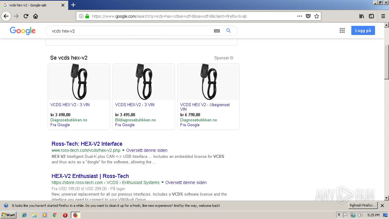The width and height of the screenshot is (389, 219).
Task: Open VCDS HEX-V2 - 3 VIN product image
Action: [x=144, y=82]
